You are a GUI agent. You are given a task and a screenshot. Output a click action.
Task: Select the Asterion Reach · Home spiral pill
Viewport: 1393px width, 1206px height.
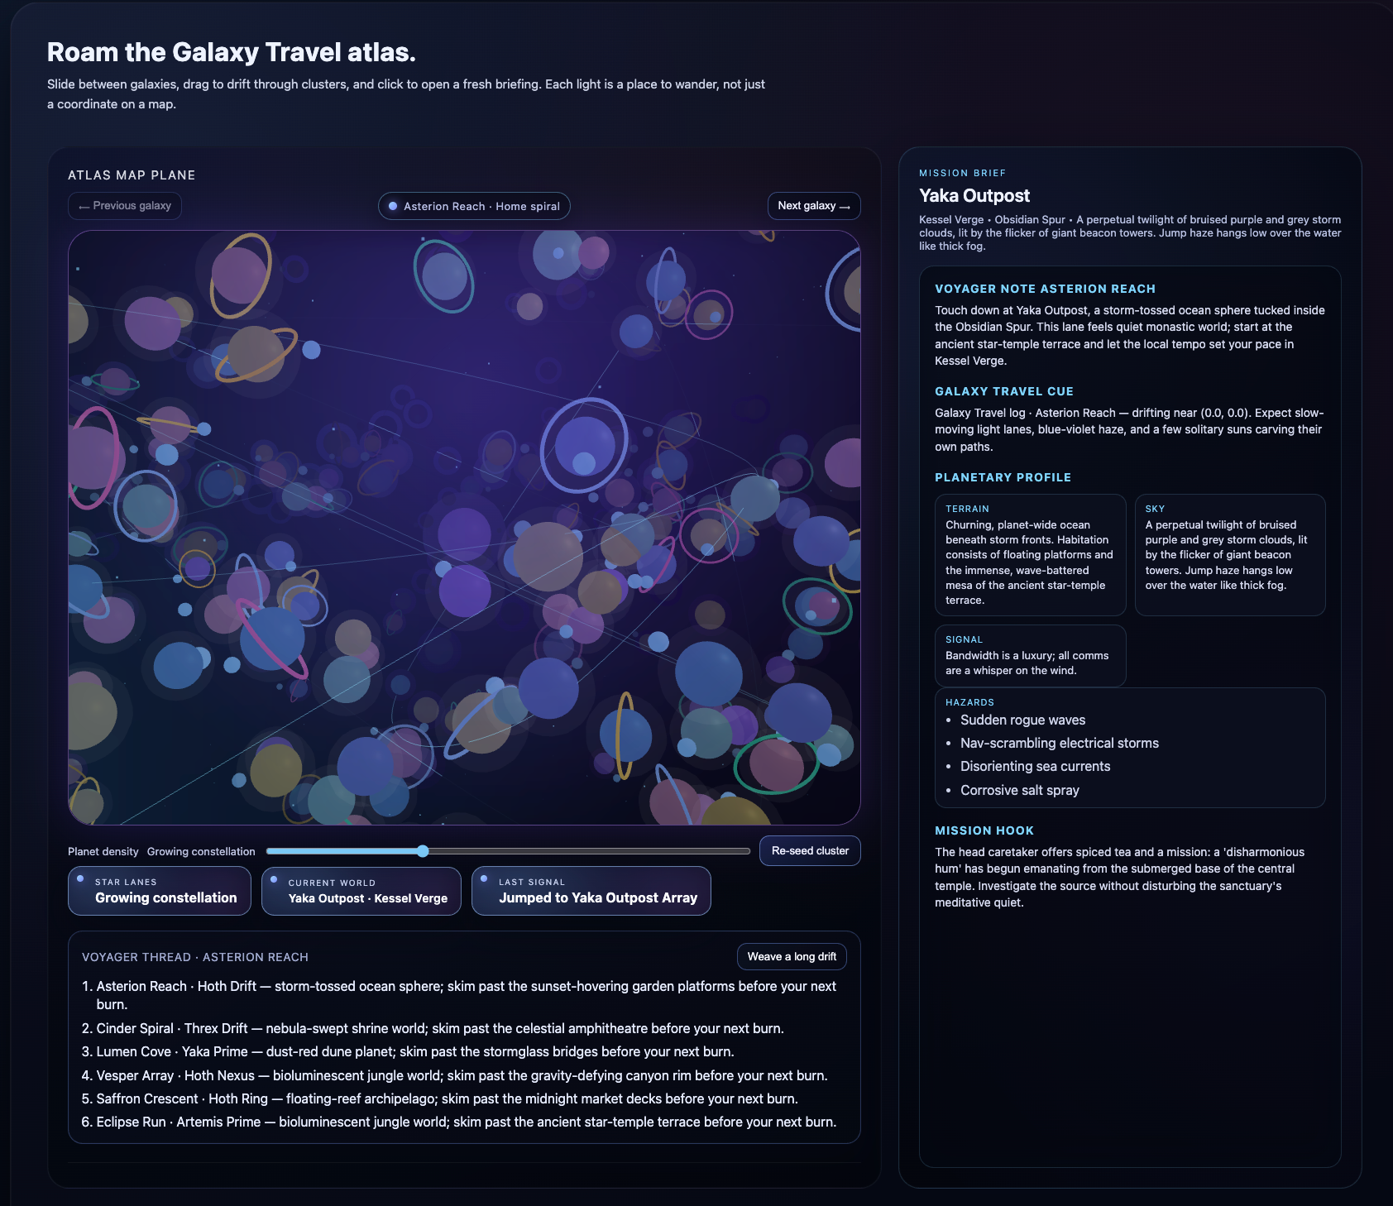[474, 207]
